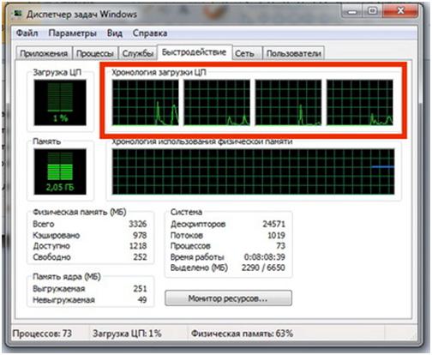Switch to the Процессы tab
The height and width of the screenshot is (355, 432).
coord(95,53)
